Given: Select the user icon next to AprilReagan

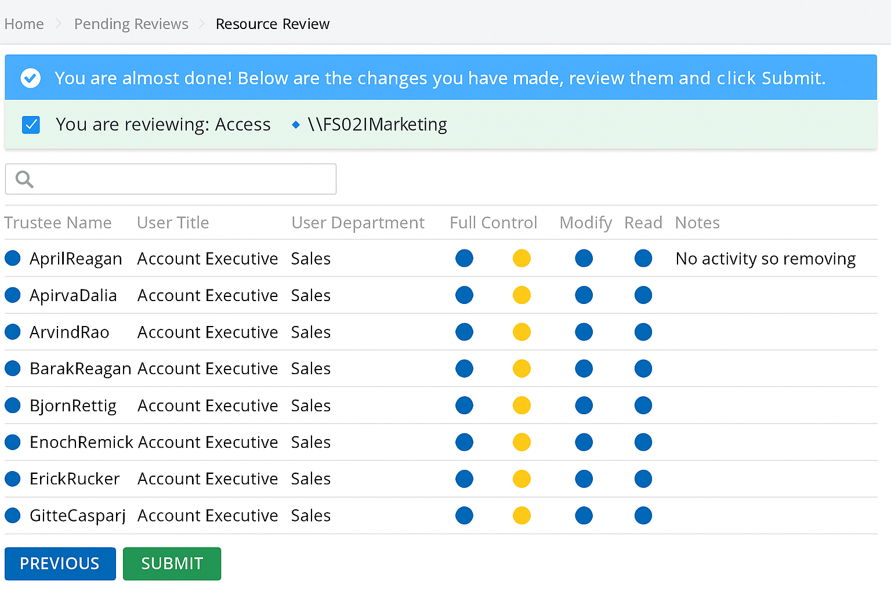Looking at the screenshot, I should point(12,258).
